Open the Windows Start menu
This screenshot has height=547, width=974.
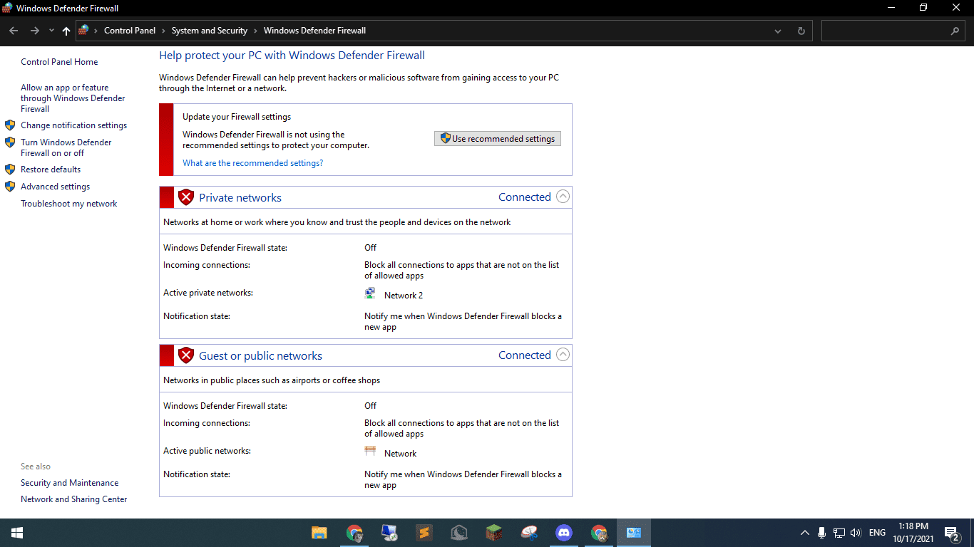pos(16,533)
